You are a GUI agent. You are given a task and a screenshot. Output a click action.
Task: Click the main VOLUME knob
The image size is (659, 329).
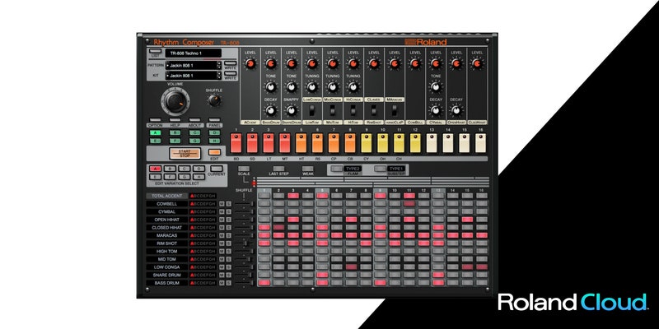[x=175, y=100]
